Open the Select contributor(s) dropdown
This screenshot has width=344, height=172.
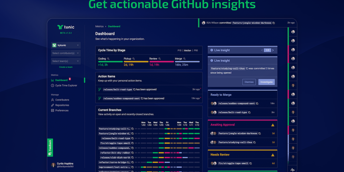[x=66, y=53]
